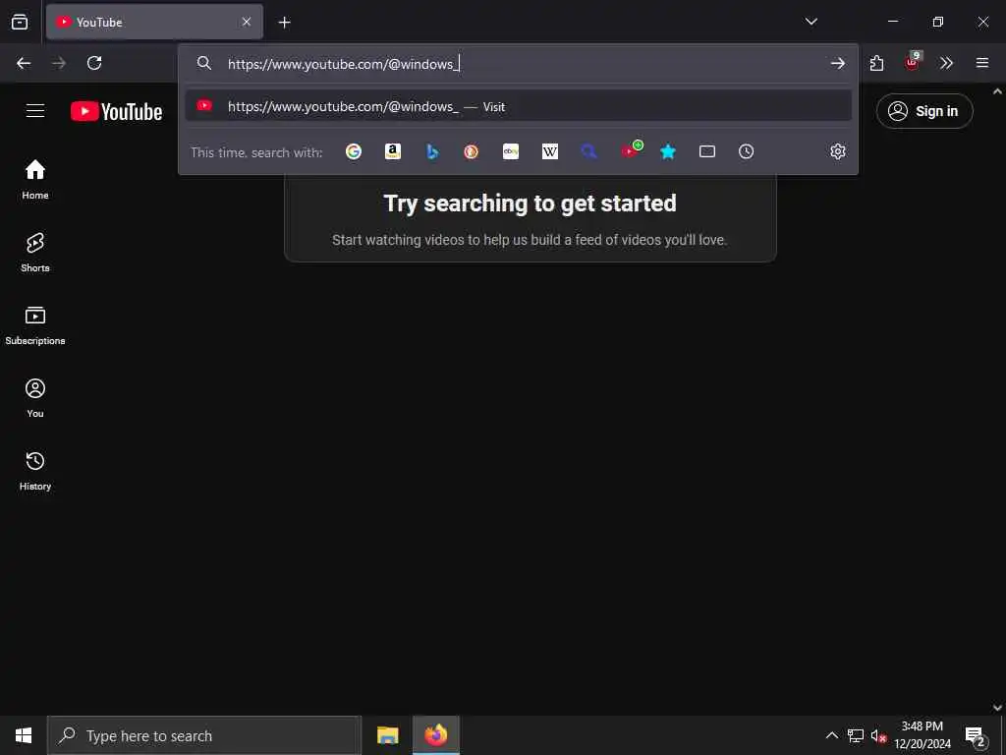Viewport: 1006px width, 755px height.
Task: Click the page scrollbar down arrow
Action: (x=998, y=708)
